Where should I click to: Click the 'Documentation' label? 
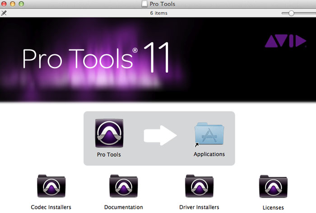(x=124, y=207)
